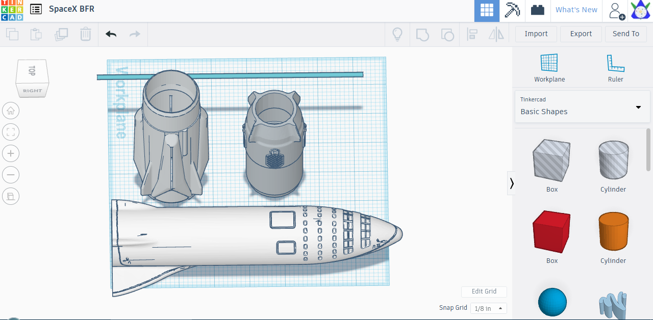Change Snap Grid from 1/8 in
653x320 pixels.
tap(487, 308)
